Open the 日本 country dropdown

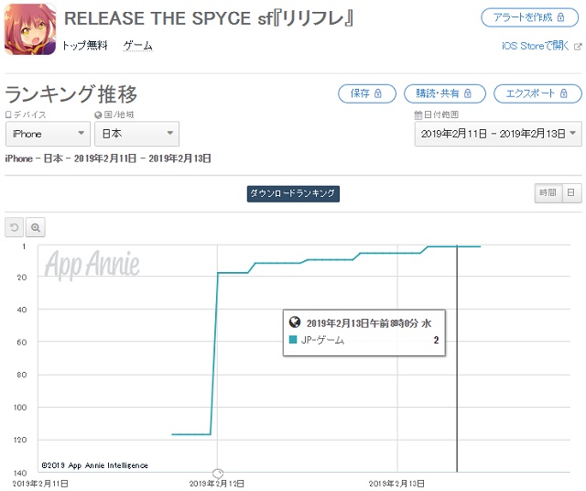136,134
